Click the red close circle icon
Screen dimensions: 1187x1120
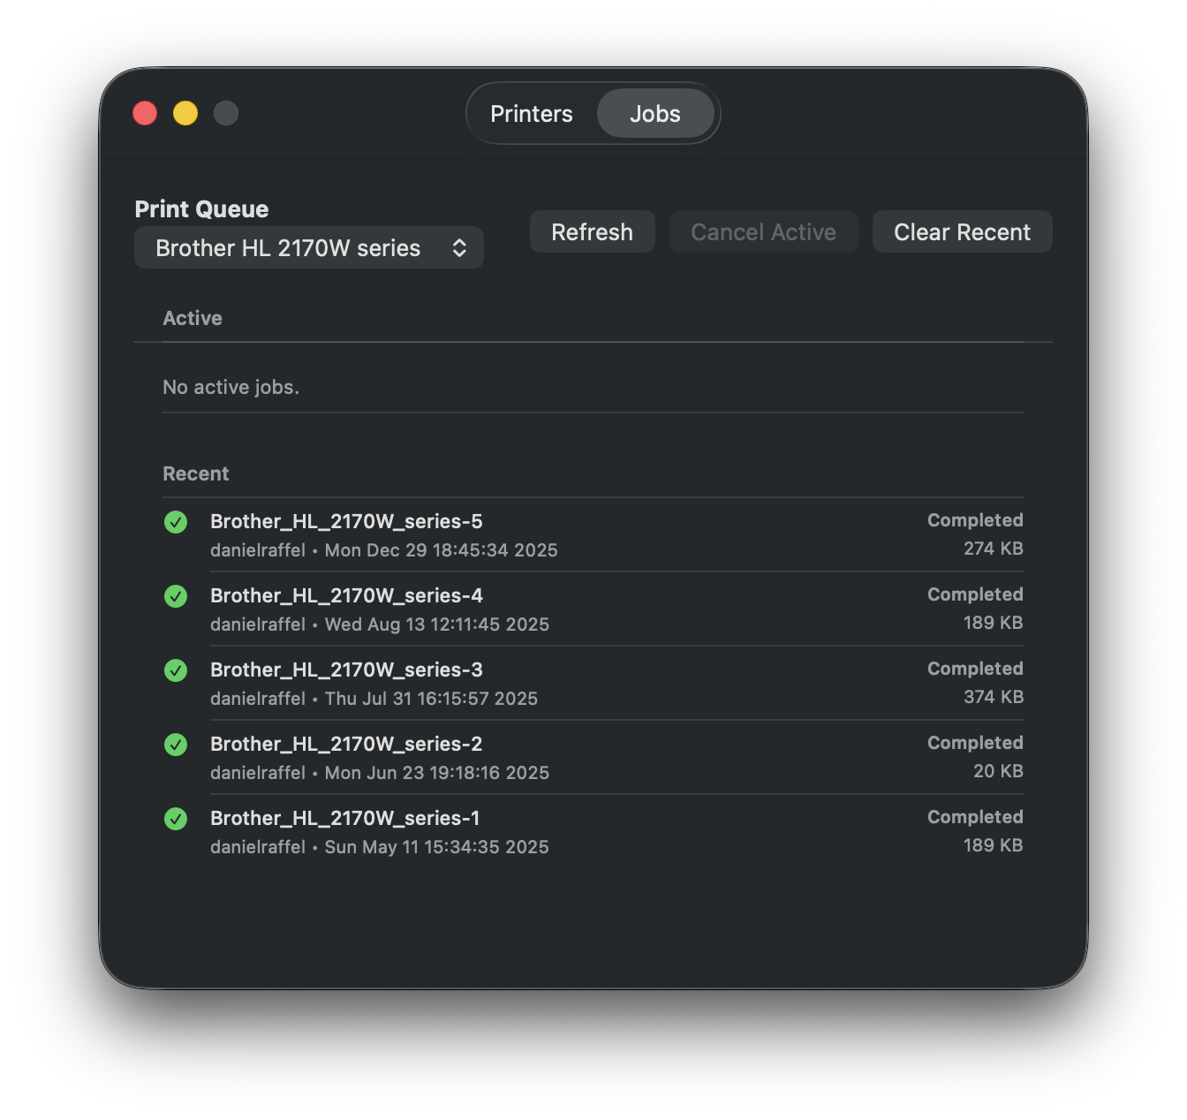click(x=145, y=113)
